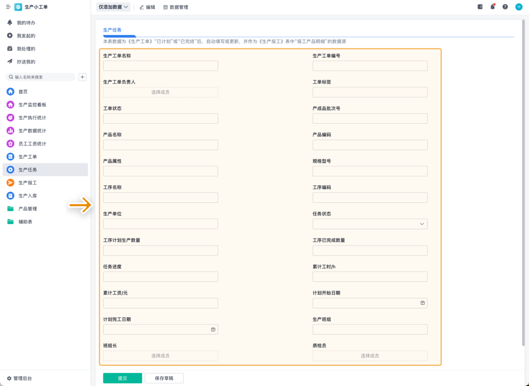529x386 pixels.
Task: Click the 首页 home icon
Action: tap(11, 92)
